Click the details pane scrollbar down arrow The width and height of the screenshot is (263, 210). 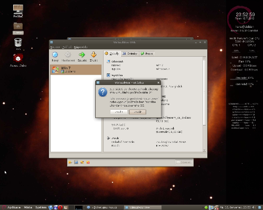tap(204, 150)
